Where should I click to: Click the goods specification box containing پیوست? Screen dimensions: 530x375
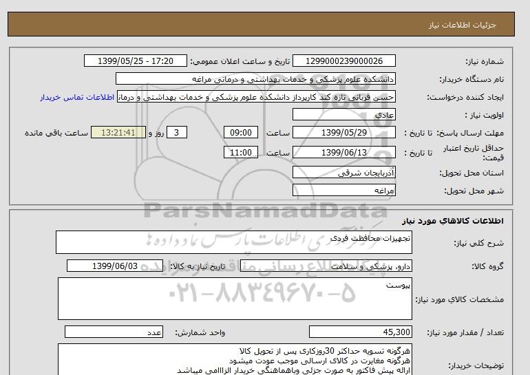point(235,299)
